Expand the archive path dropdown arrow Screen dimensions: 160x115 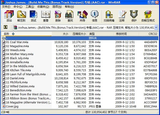156,27
